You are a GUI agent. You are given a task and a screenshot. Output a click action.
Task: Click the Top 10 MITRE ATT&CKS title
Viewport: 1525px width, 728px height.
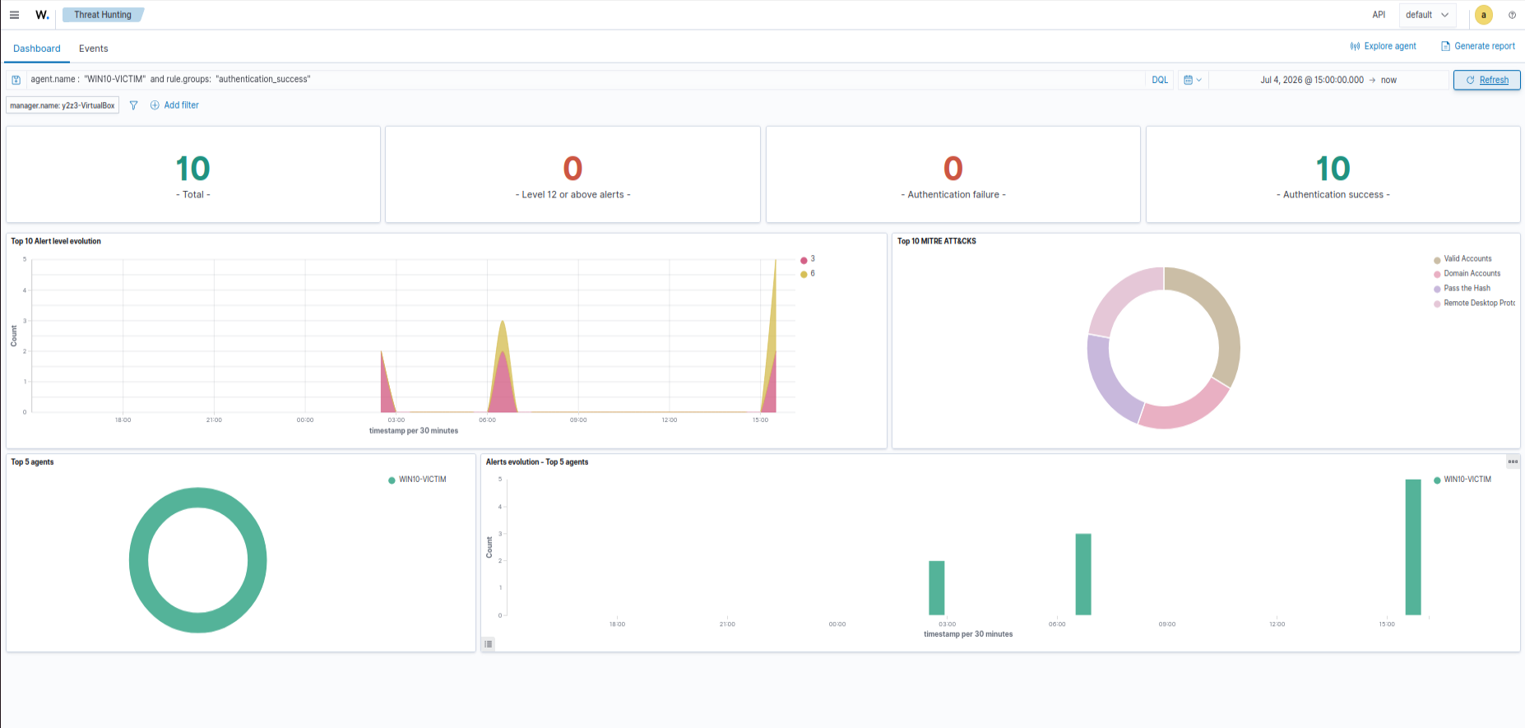click(937, 241)
